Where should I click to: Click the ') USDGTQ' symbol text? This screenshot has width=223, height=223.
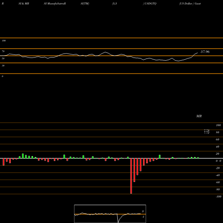point(149,4)
